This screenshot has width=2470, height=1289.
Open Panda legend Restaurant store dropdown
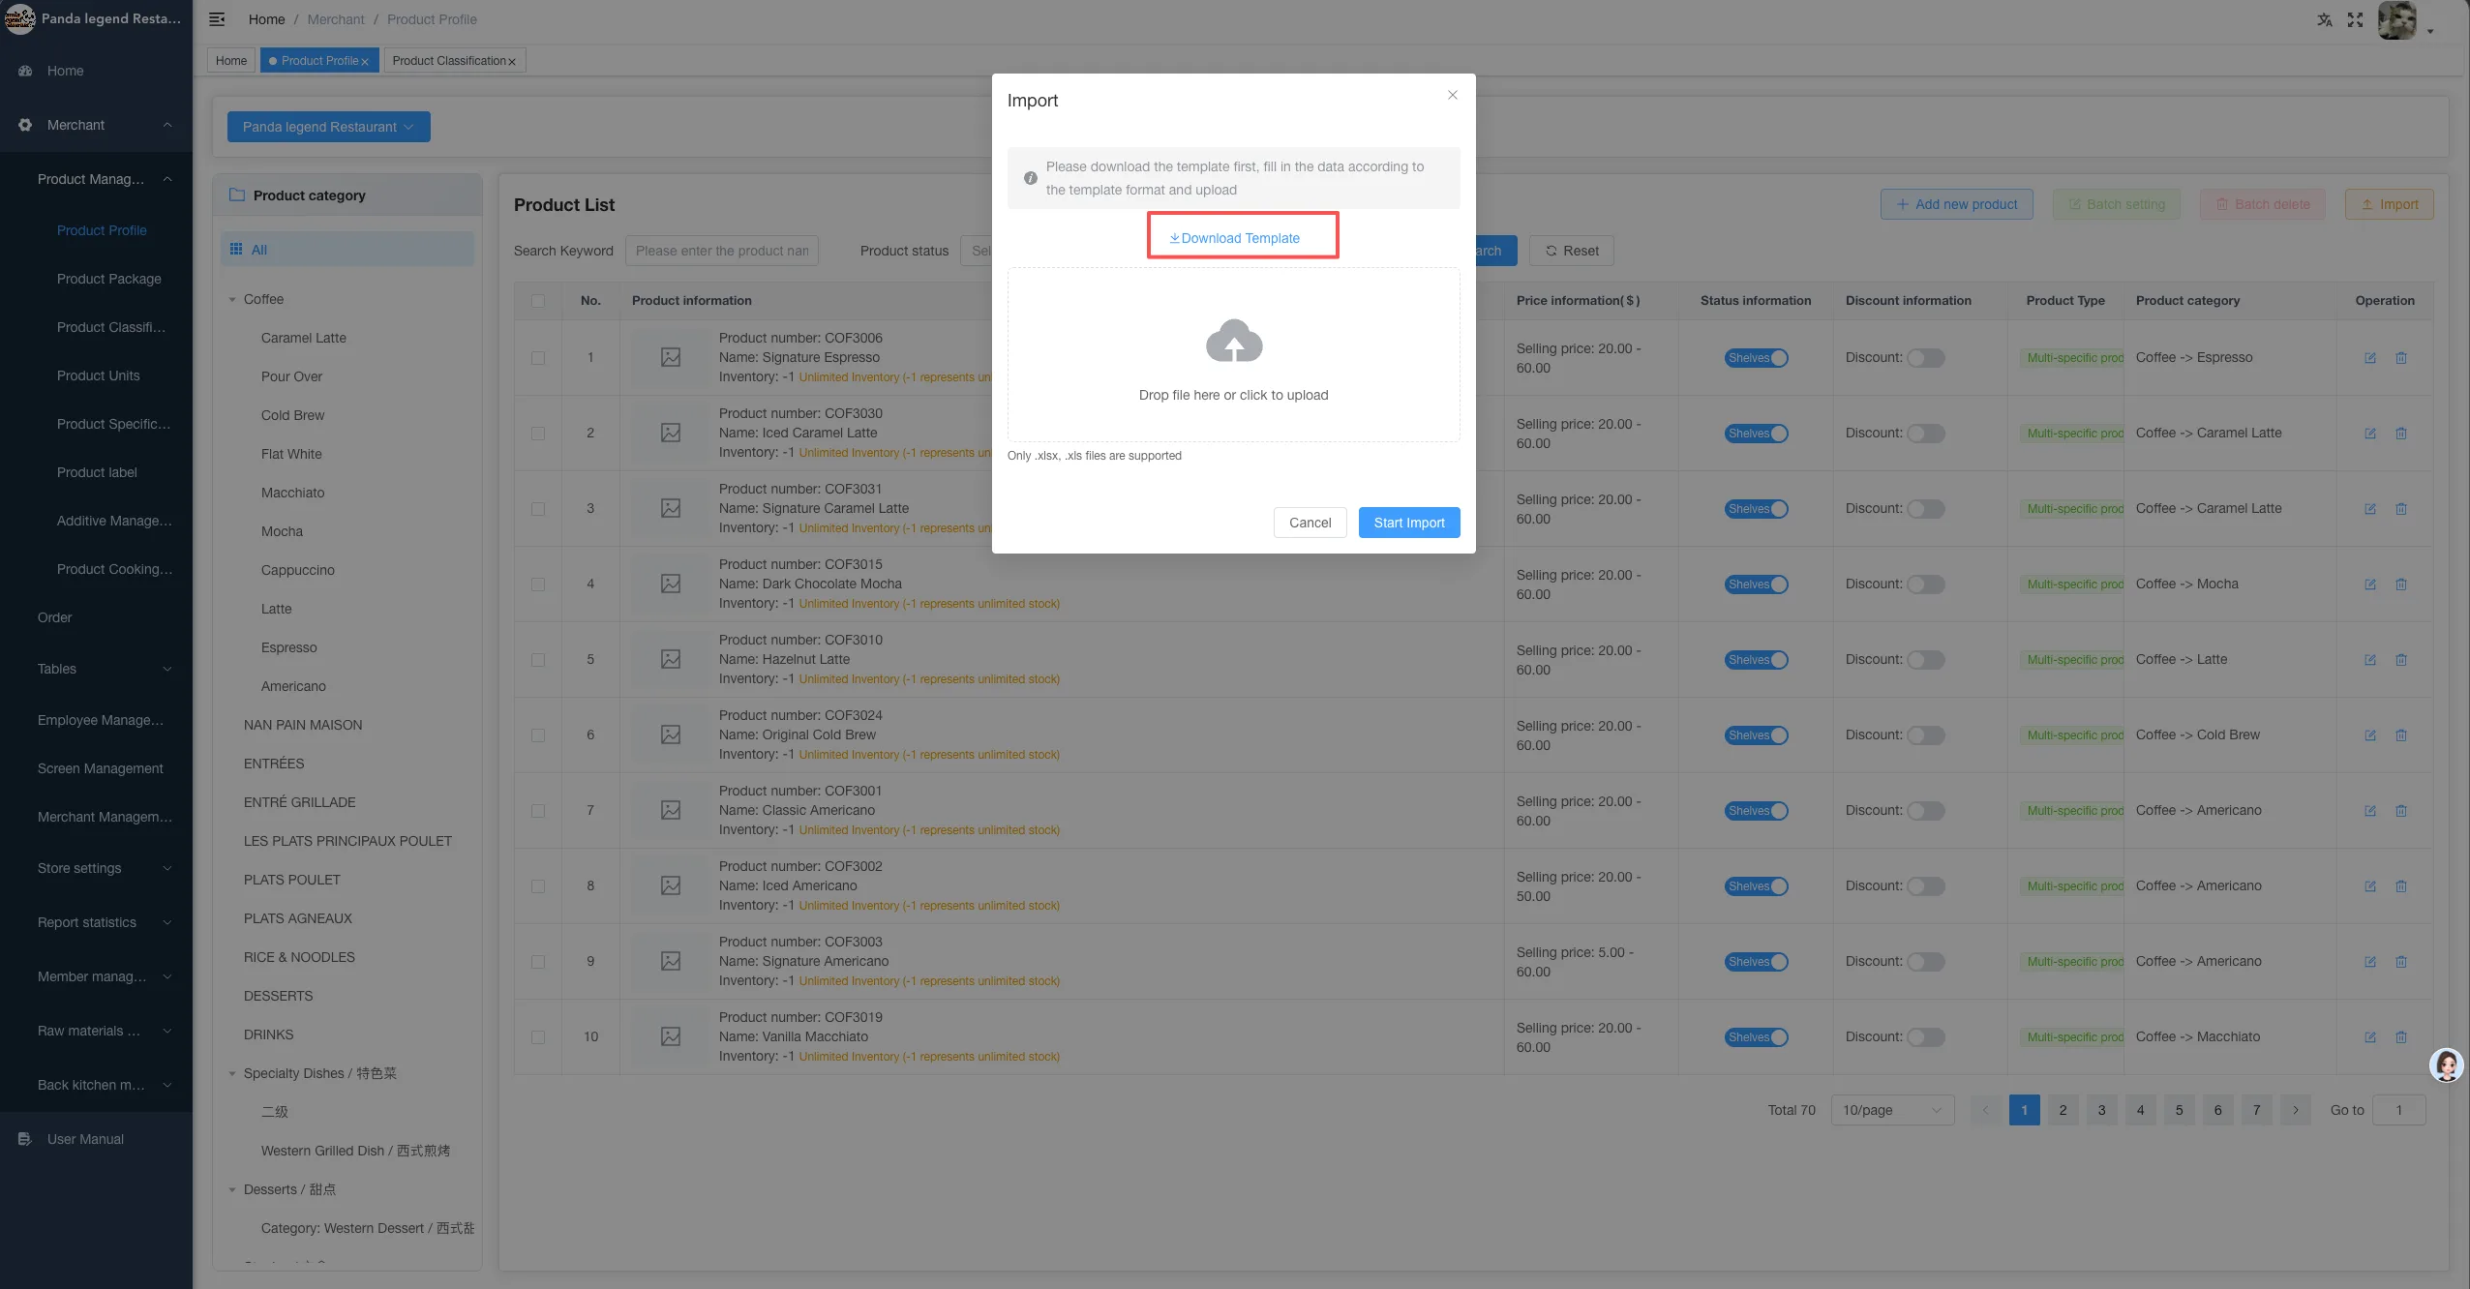[329, 127]
